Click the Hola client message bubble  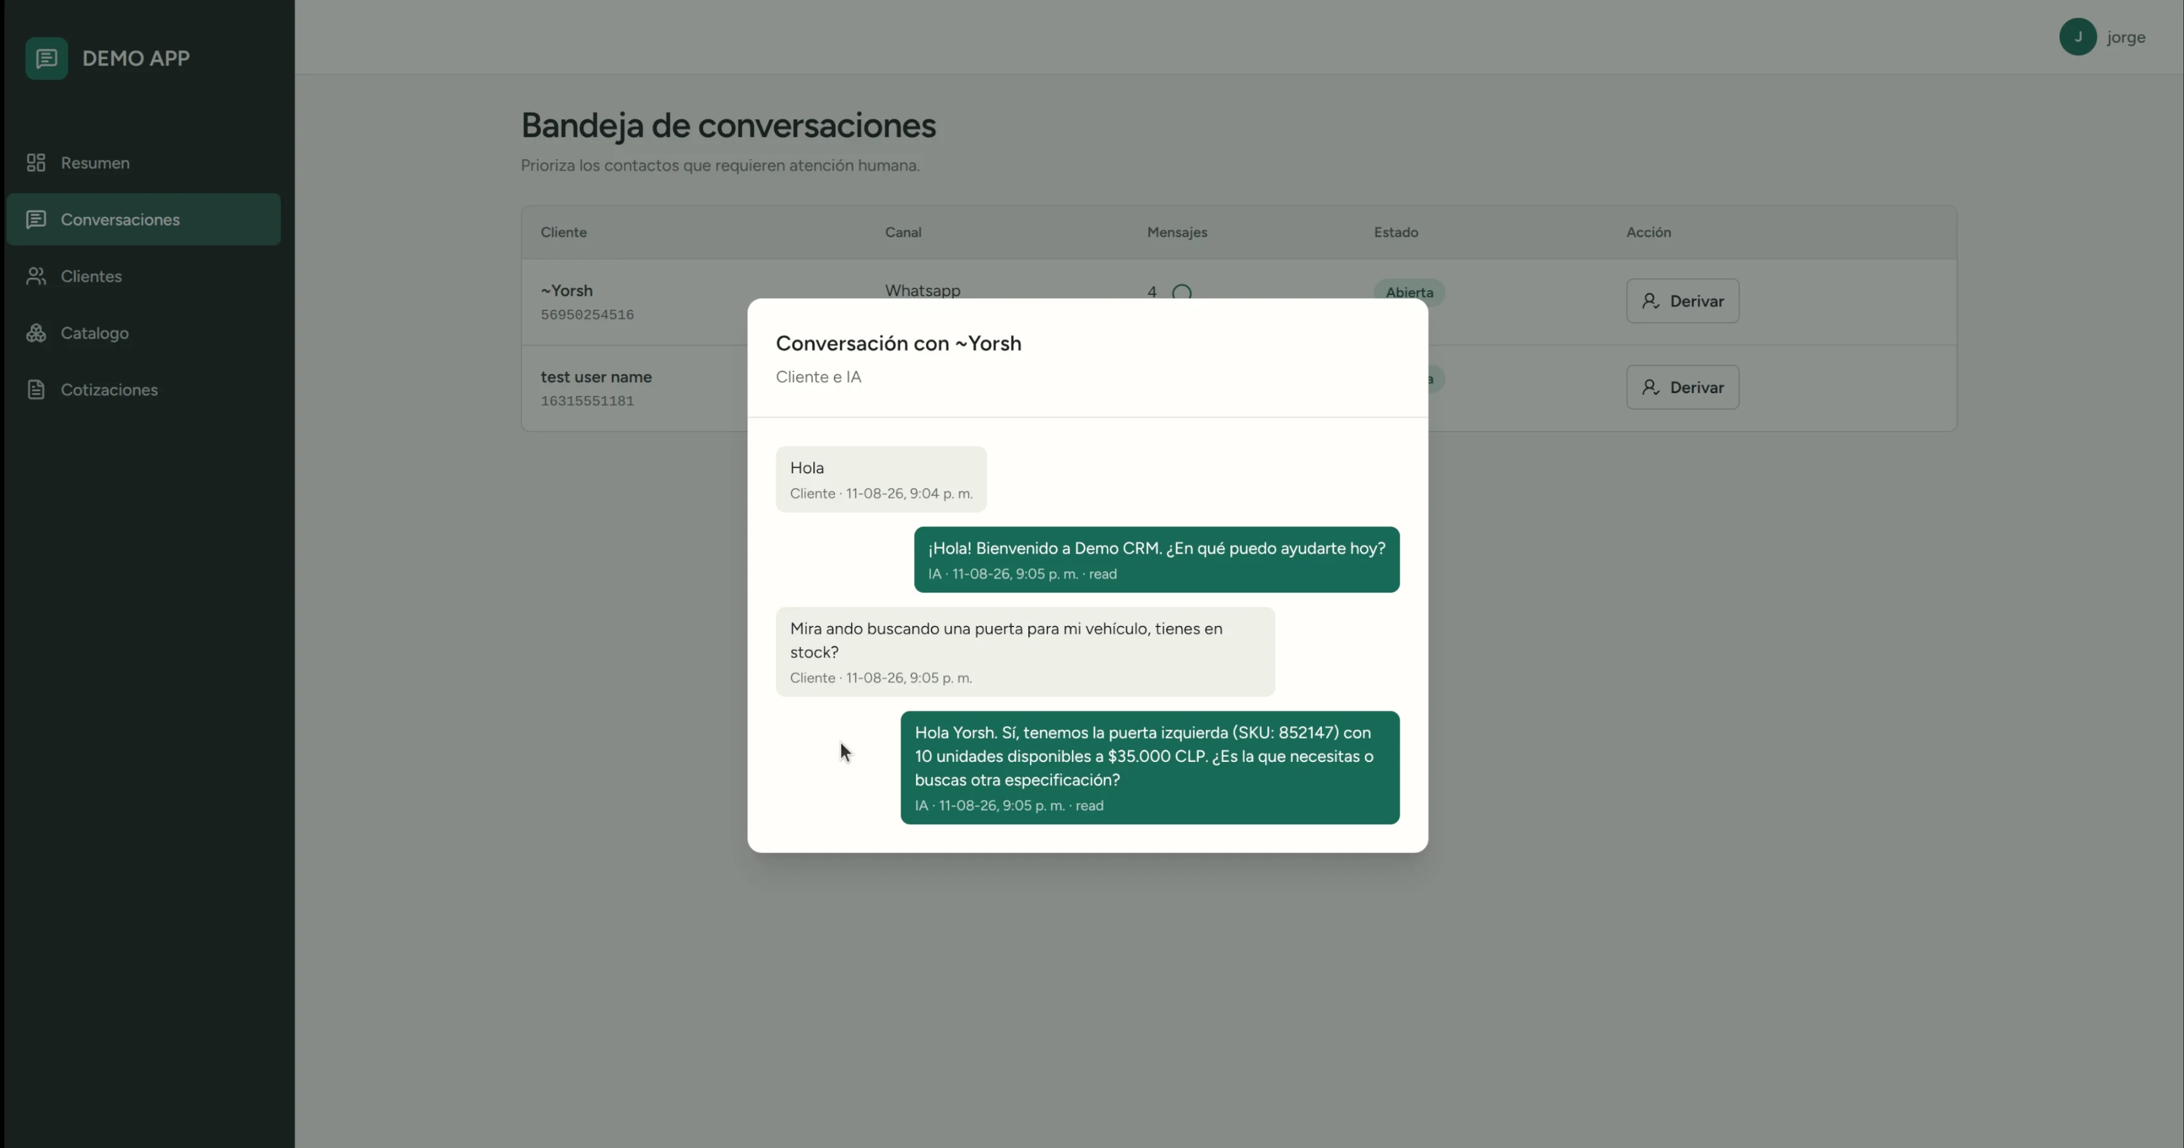click(881, 479)
